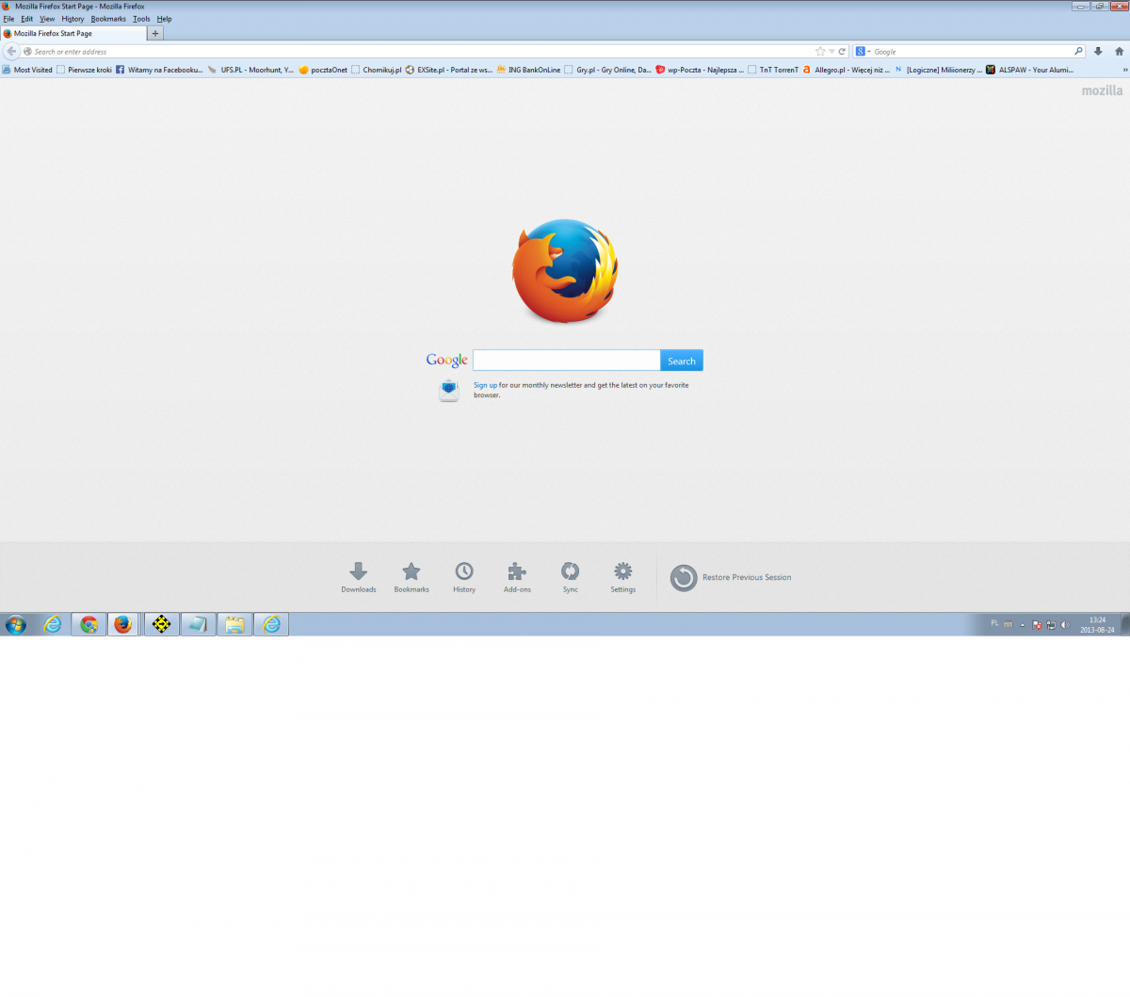Open the History menu
This screenshot has width=1130, height=997.
click(x=73, y=19)
